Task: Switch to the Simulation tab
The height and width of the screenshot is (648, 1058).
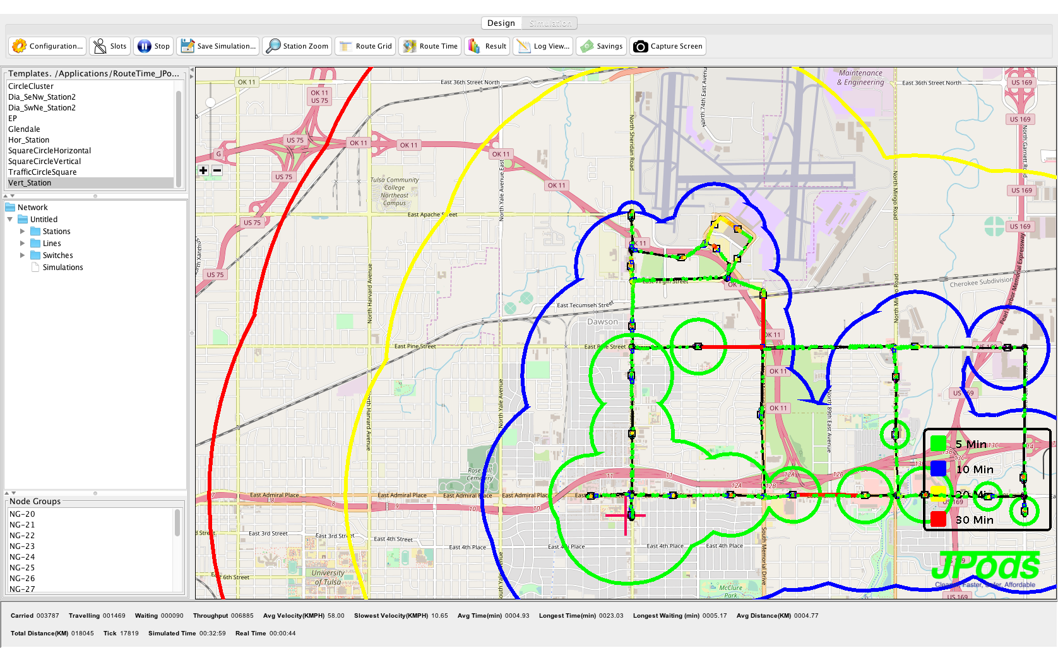Action: pos(550,23)
